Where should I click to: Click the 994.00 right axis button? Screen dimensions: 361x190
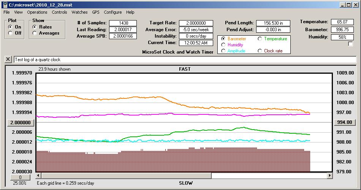tap(345, 122)
